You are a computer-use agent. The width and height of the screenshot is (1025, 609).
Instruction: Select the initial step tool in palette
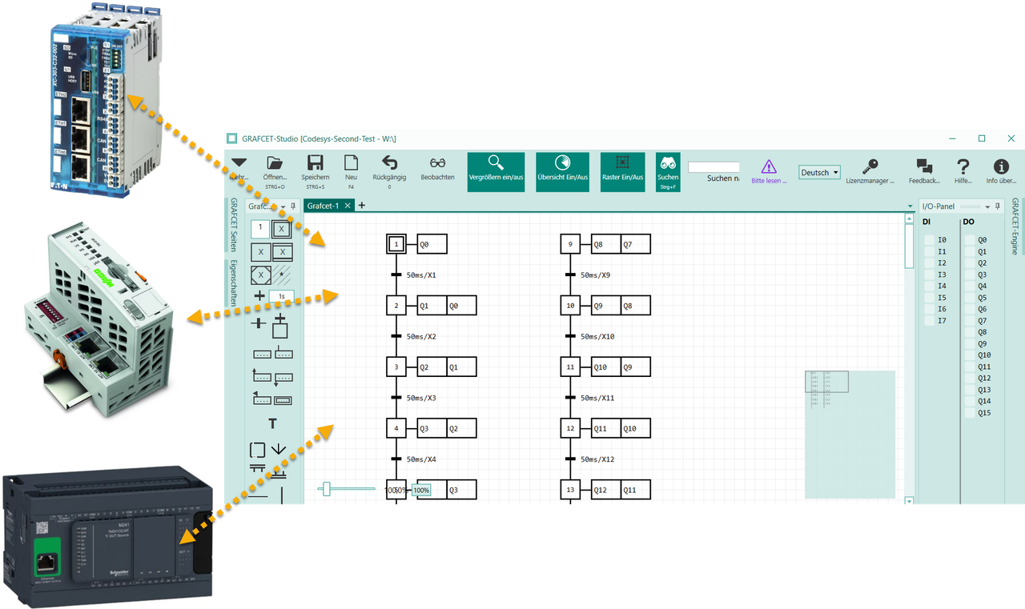tap(282, 229)
